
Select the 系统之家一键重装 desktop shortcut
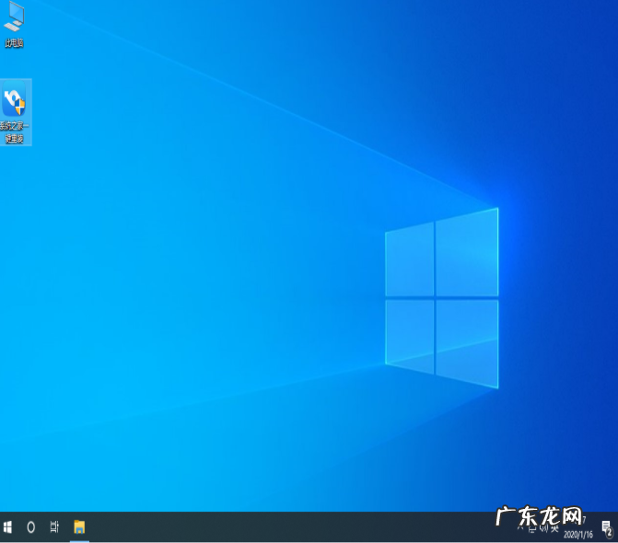click(x=15, y=112)
